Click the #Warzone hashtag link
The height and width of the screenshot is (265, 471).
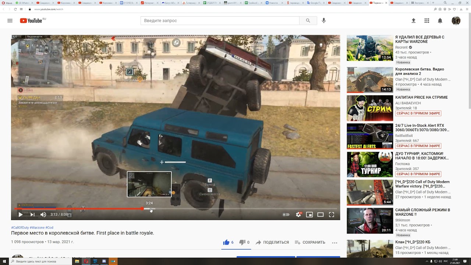(37, 227)
